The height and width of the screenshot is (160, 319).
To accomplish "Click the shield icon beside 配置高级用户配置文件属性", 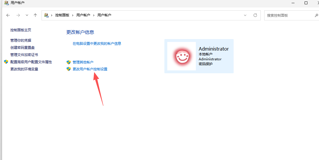I will pyautogui.click(x=6, y=62).
